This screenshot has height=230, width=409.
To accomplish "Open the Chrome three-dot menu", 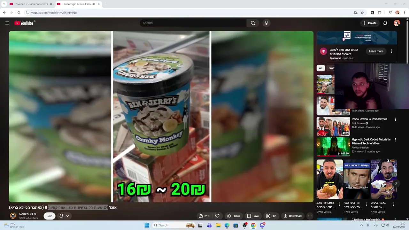I will 405,13.
